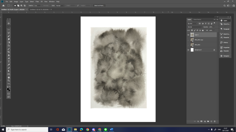The width and height of the screenshot is (236, 132).
Task: Delete layer using trash icon
Action: coord(214,121)
